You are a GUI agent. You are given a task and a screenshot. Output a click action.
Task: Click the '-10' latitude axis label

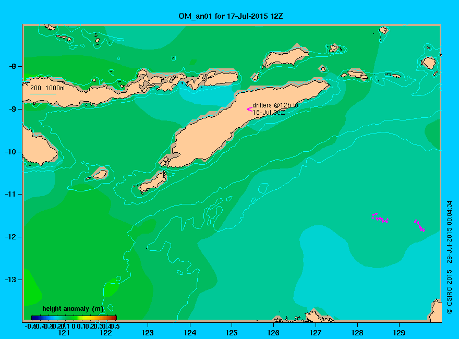point(10,152)
